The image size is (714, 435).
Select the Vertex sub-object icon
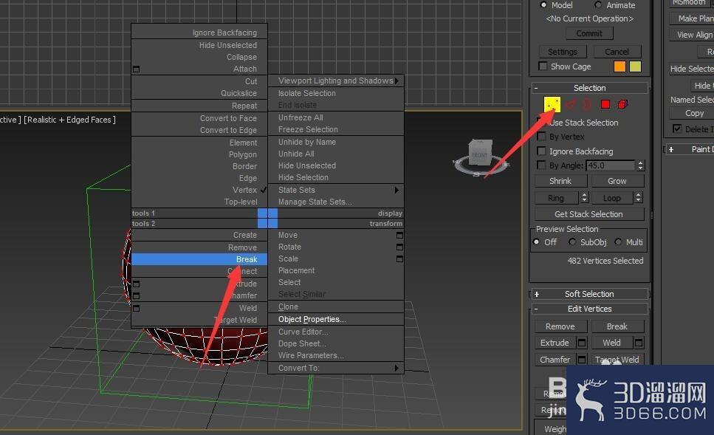(x=552, y=104)
